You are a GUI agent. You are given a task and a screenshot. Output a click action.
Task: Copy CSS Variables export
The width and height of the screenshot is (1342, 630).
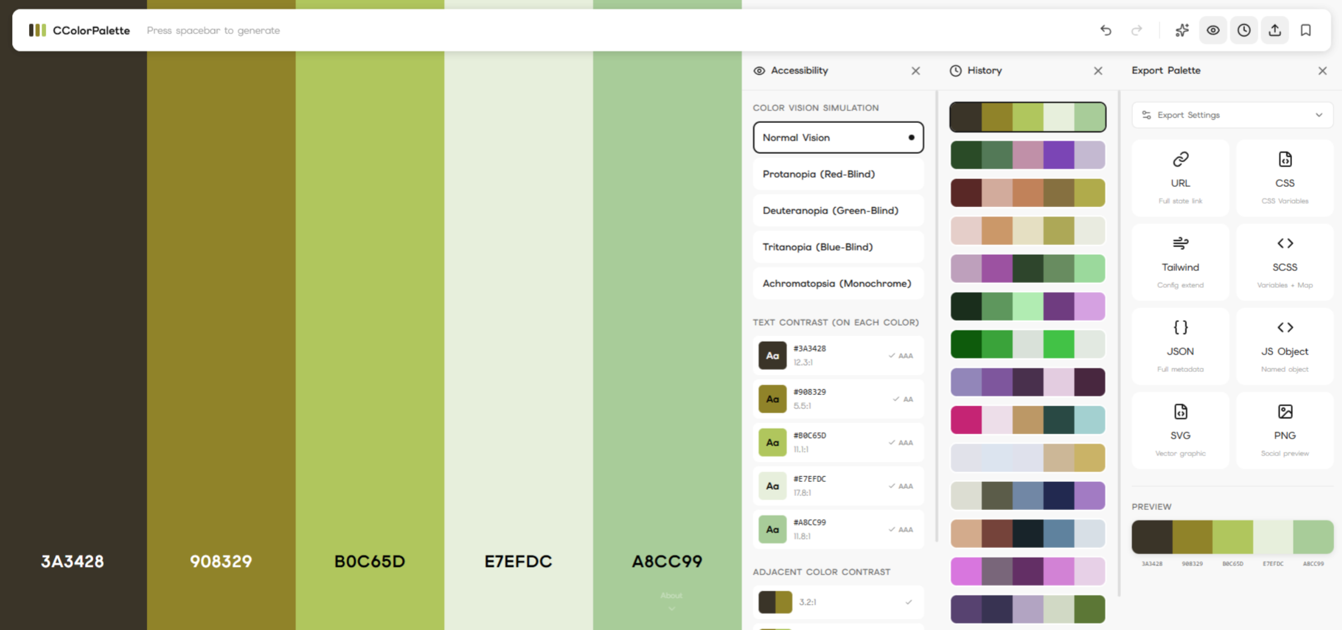(x=1285, y=177)
